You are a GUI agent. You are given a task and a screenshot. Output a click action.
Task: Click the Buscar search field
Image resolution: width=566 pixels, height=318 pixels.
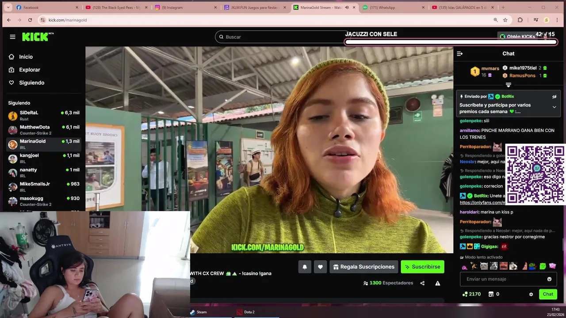pyautogui.click(x=283, y=37)
